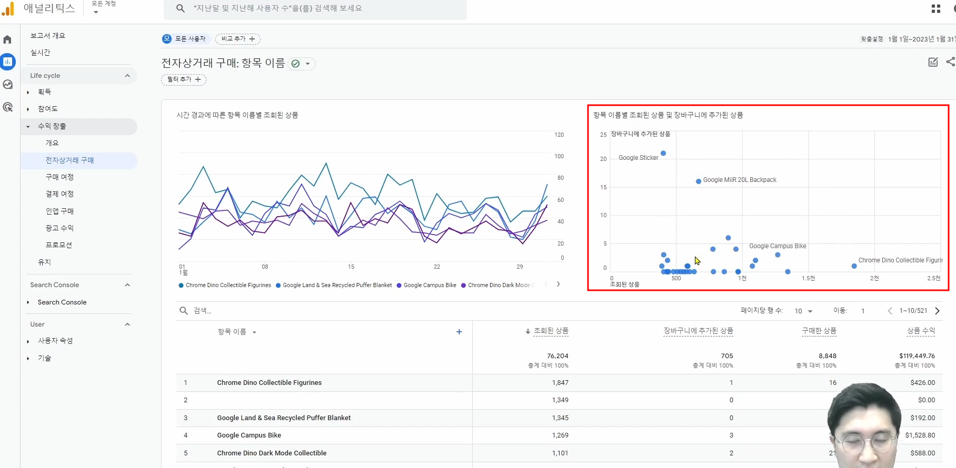Click the $119,449.76 total revenue value

tap(917, 356)
